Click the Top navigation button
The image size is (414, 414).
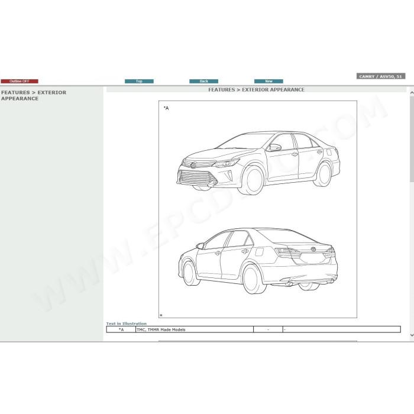(139, 82)
